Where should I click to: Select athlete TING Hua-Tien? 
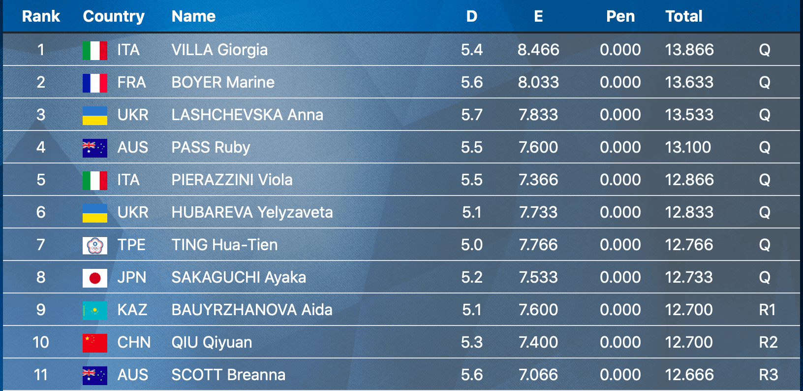point(224,245)
